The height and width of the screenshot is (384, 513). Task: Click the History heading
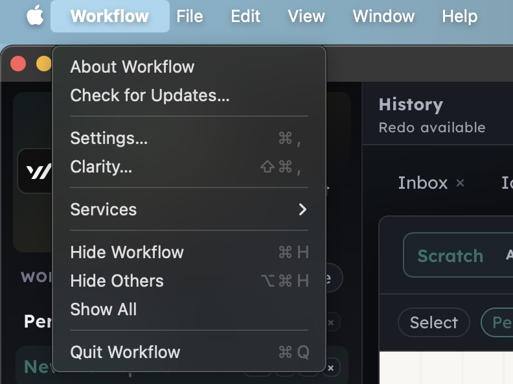[411, 105]
